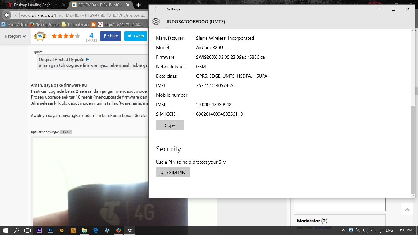
Task: Jump to top of Kaskus page
Action: click(407, 209)
